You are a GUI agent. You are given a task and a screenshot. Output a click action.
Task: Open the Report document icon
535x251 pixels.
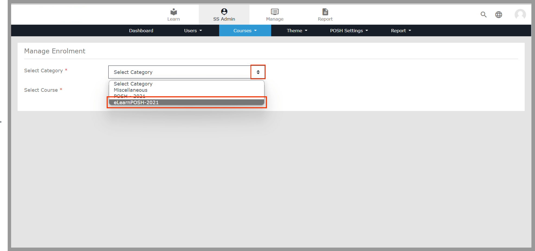click(x=325, y=12)
